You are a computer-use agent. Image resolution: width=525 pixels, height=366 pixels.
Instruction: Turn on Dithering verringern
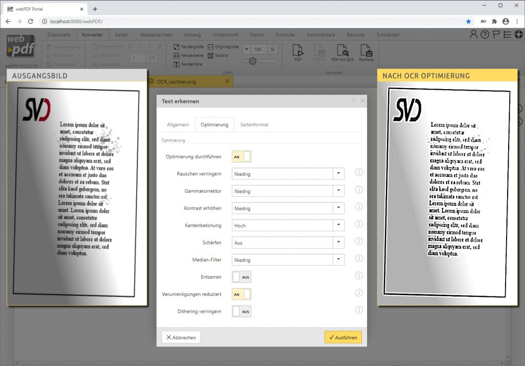pyautogui.click(x=241, y=311)
